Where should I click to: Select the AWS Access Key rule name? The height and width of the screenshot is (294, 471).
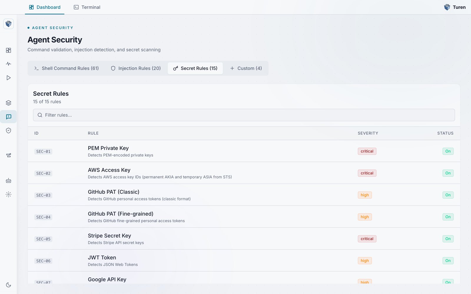(109, 170)
